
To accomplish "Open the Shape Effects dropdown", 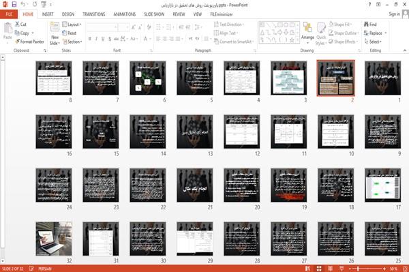I will point(343,42).
